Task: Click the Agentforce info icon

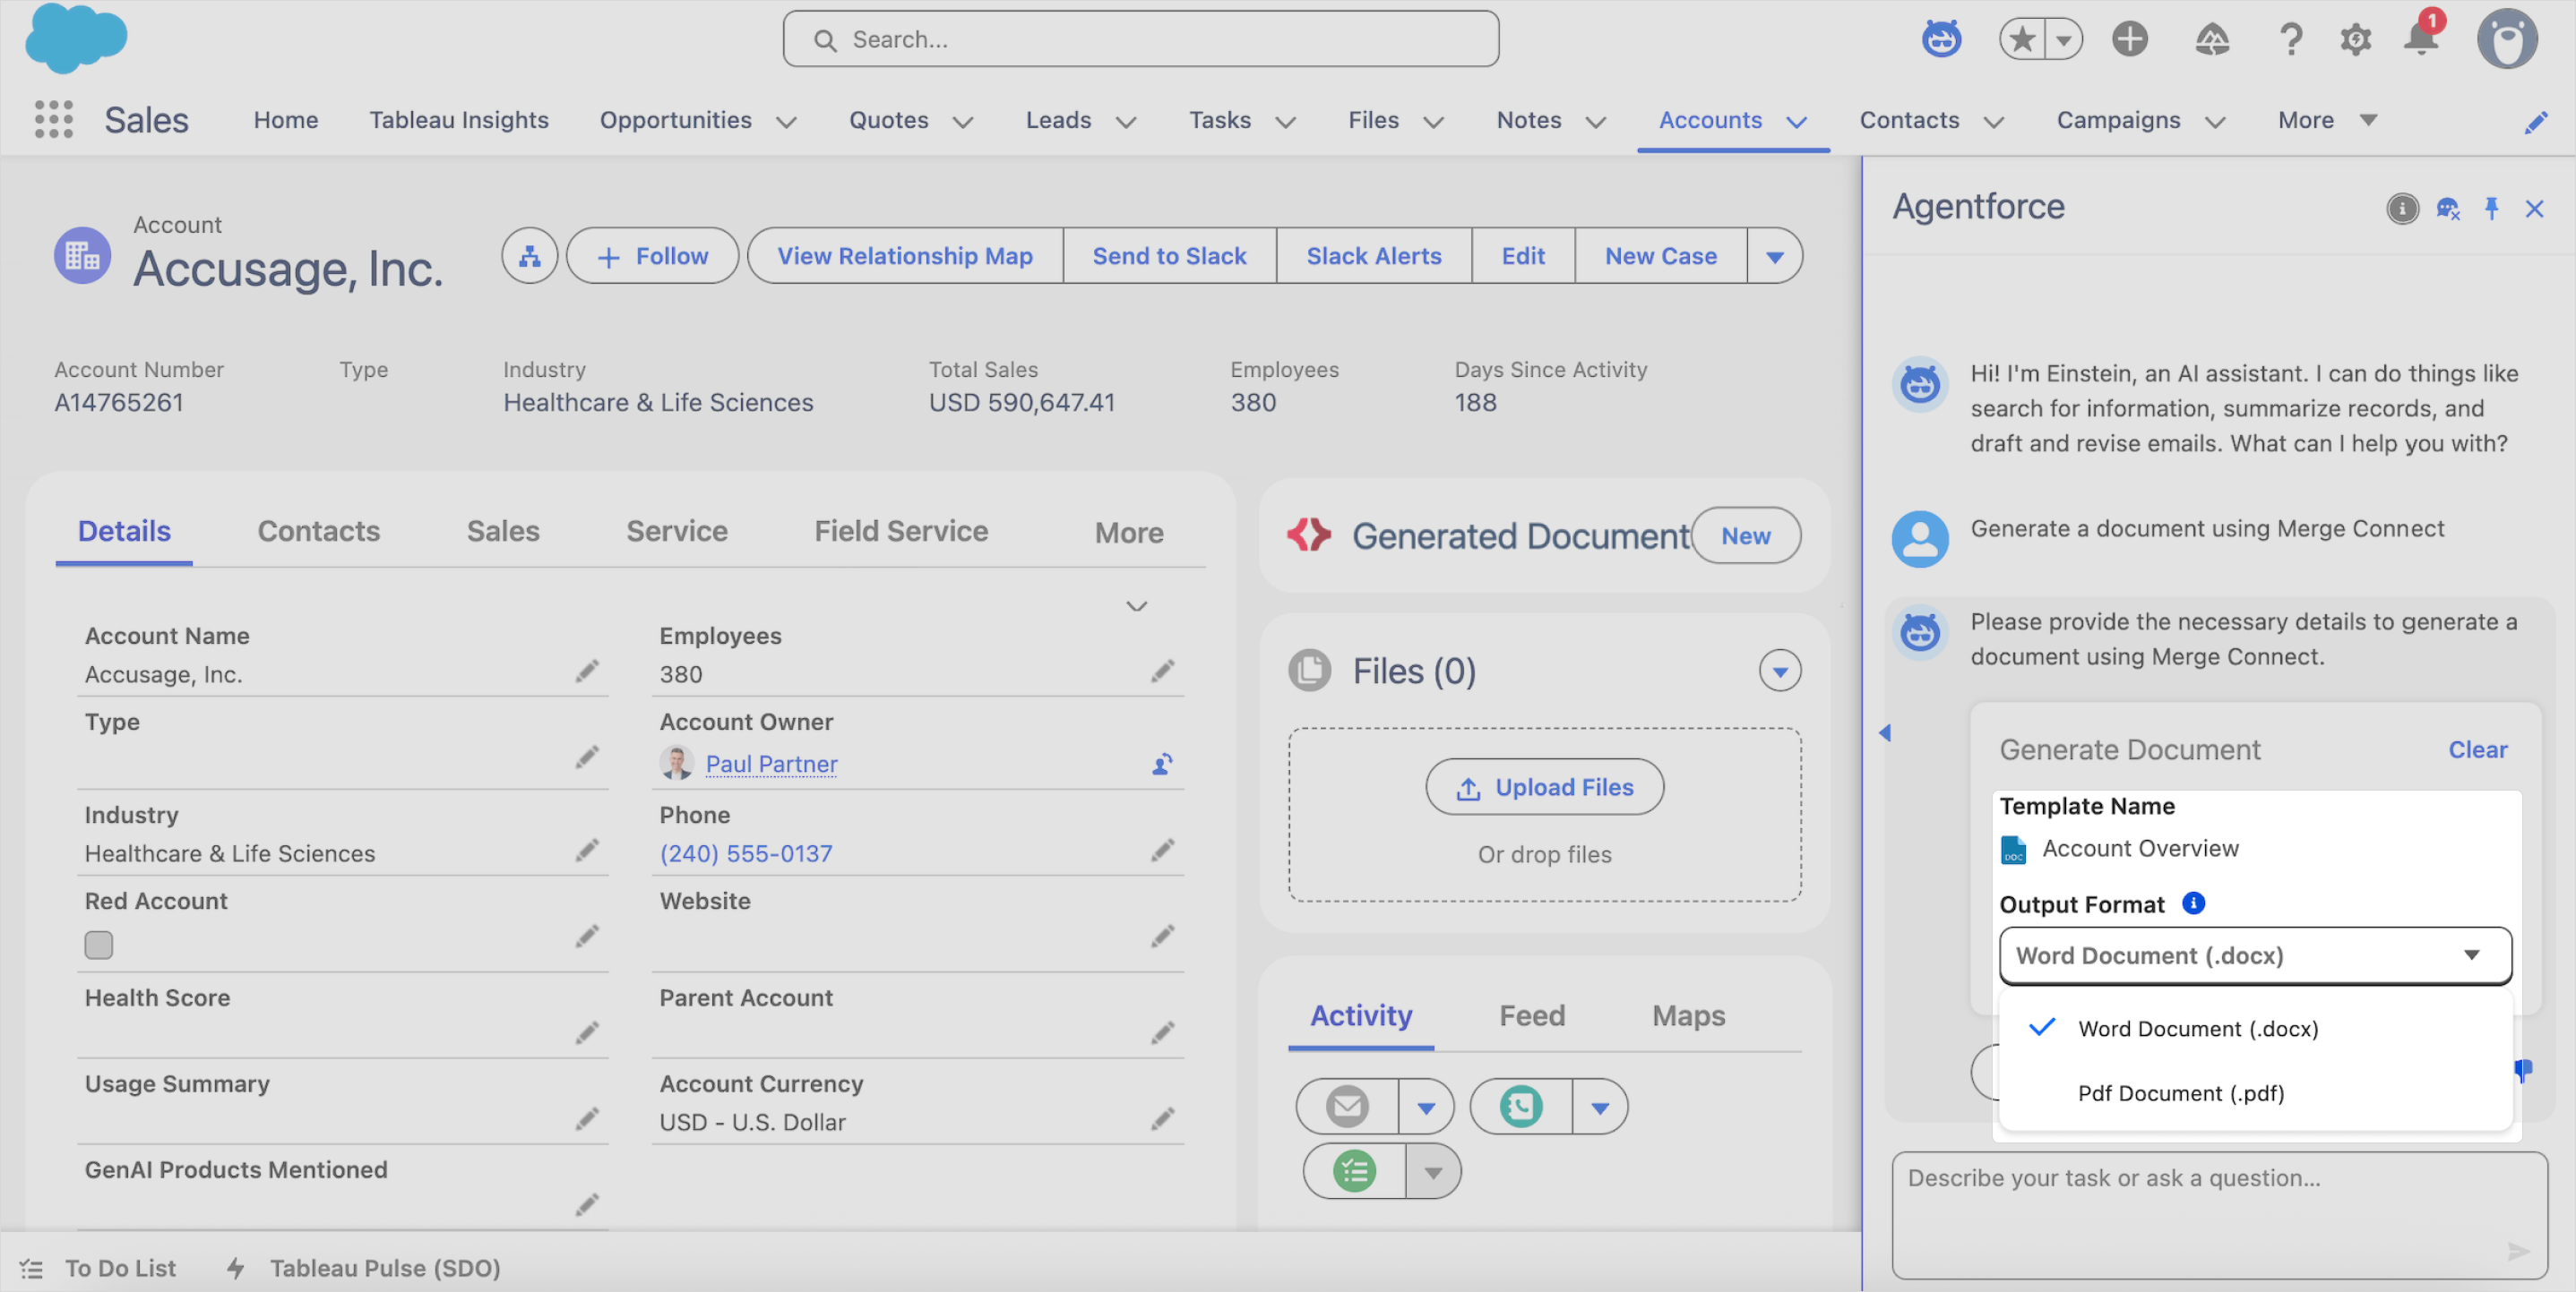Action: [2402, 208]
